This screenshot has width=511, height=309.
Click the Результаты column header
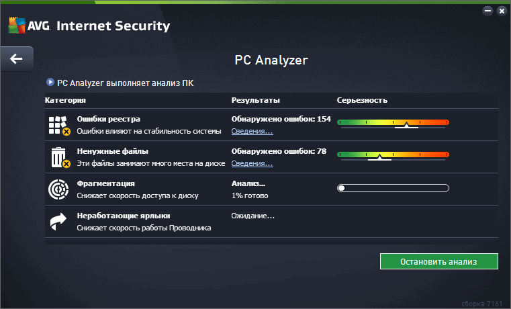click(255, 100)
